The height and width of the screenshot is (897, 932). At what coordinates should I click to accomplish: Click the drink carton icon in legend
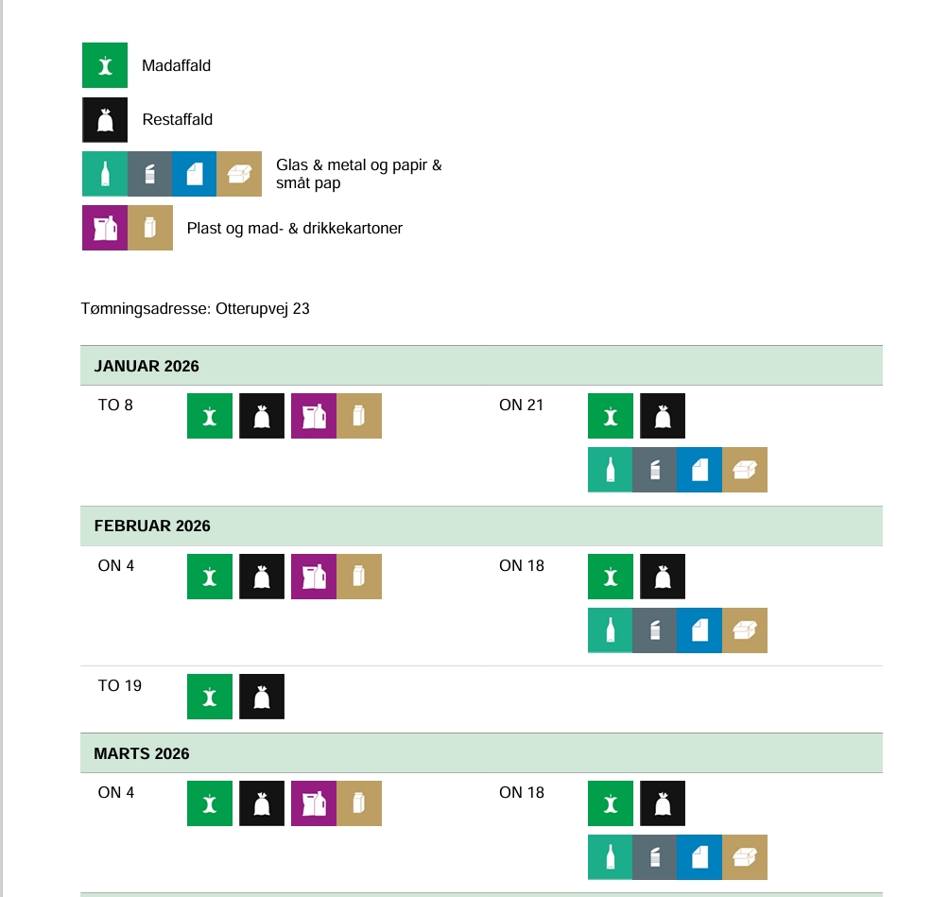(x=150, y=228)
